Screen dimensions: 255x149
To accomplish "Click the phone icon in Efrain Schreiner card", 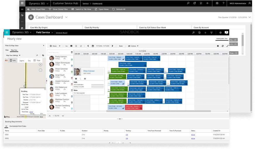I will pyautogui.click(x=81, y=79).
